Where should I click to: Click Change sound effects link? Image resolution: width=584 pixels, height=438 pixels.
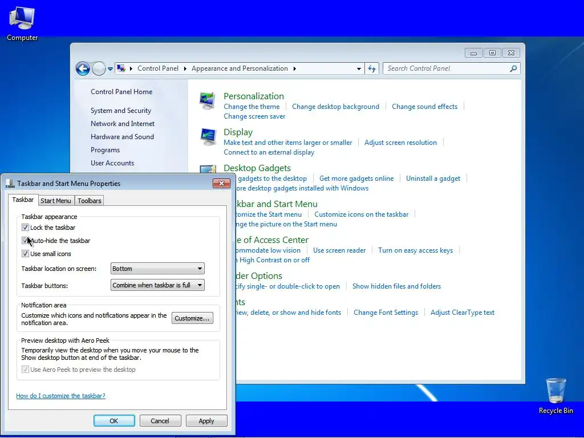tap(424, 107)
